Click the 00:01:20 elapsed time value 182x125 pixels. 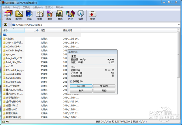pyautogui.click(x=110, y=70)
